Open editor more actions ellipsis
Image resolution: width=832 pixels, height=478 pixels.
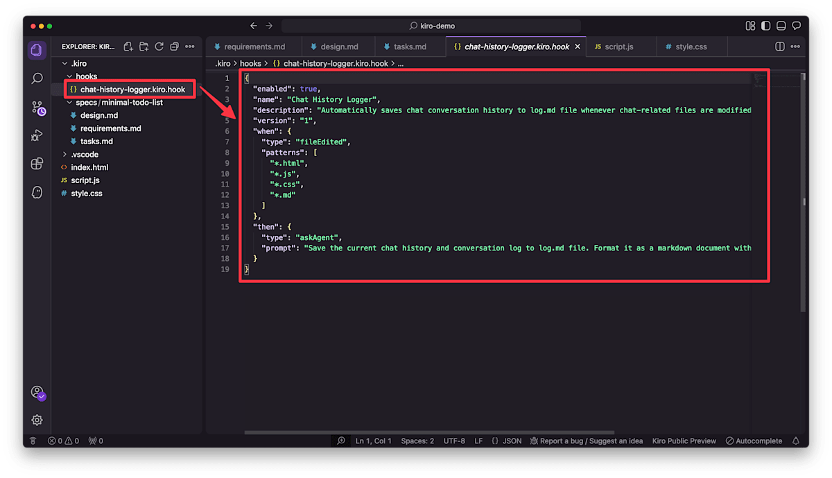tap(795, 46)
